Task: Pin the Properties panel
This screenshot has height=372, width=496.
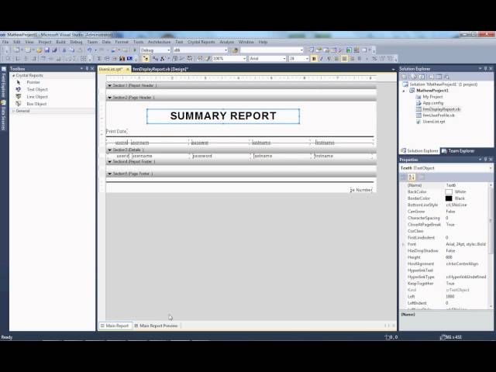Action: [x=485, y=160]
